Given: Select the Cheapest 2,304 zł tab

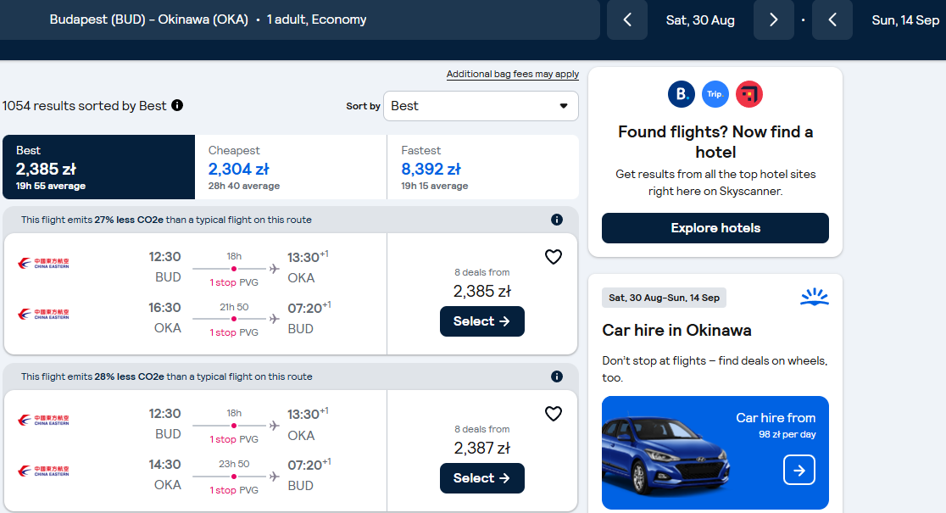Looking at the screenshot, I should 291,167.
